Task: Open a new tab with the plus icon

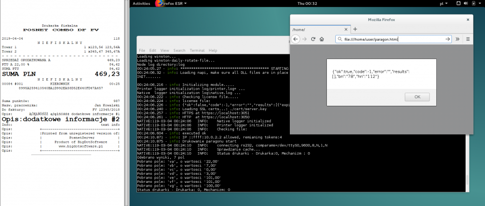Action: [355, 29]
